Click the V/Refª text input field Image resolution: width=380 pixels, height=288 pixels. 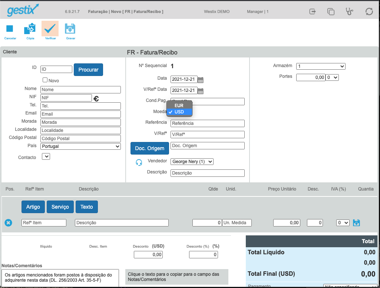pyautogui.click(x=208, y=135)
